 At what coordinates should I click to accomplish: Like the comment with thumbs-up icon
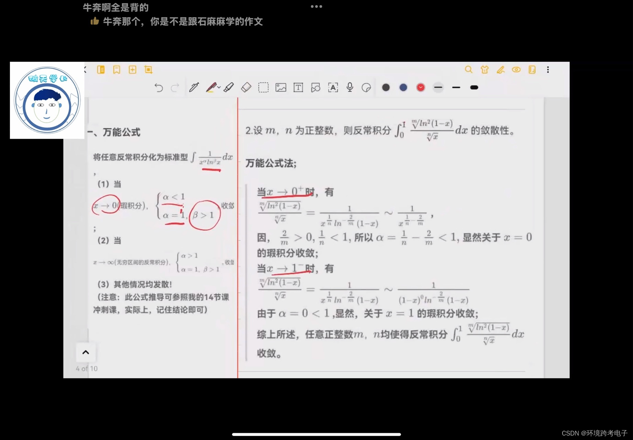(95, 21)
